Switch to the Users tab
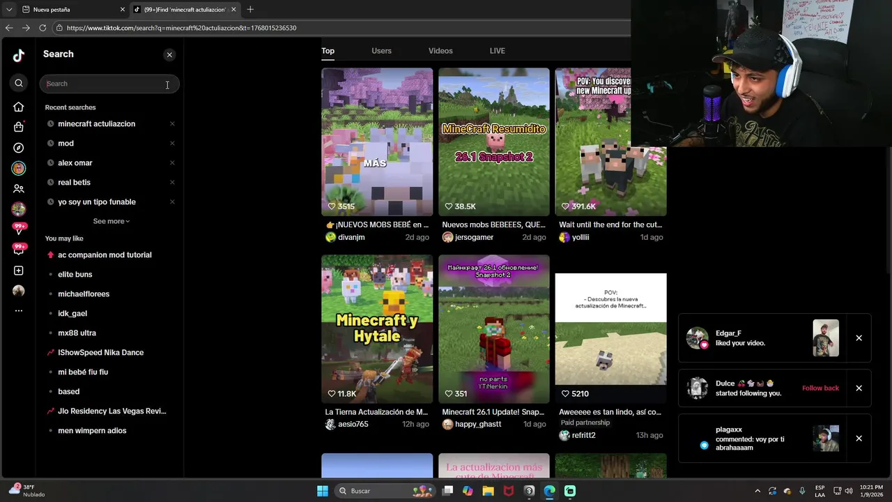The height and width of the screenshot is (502, 892). 381,51
